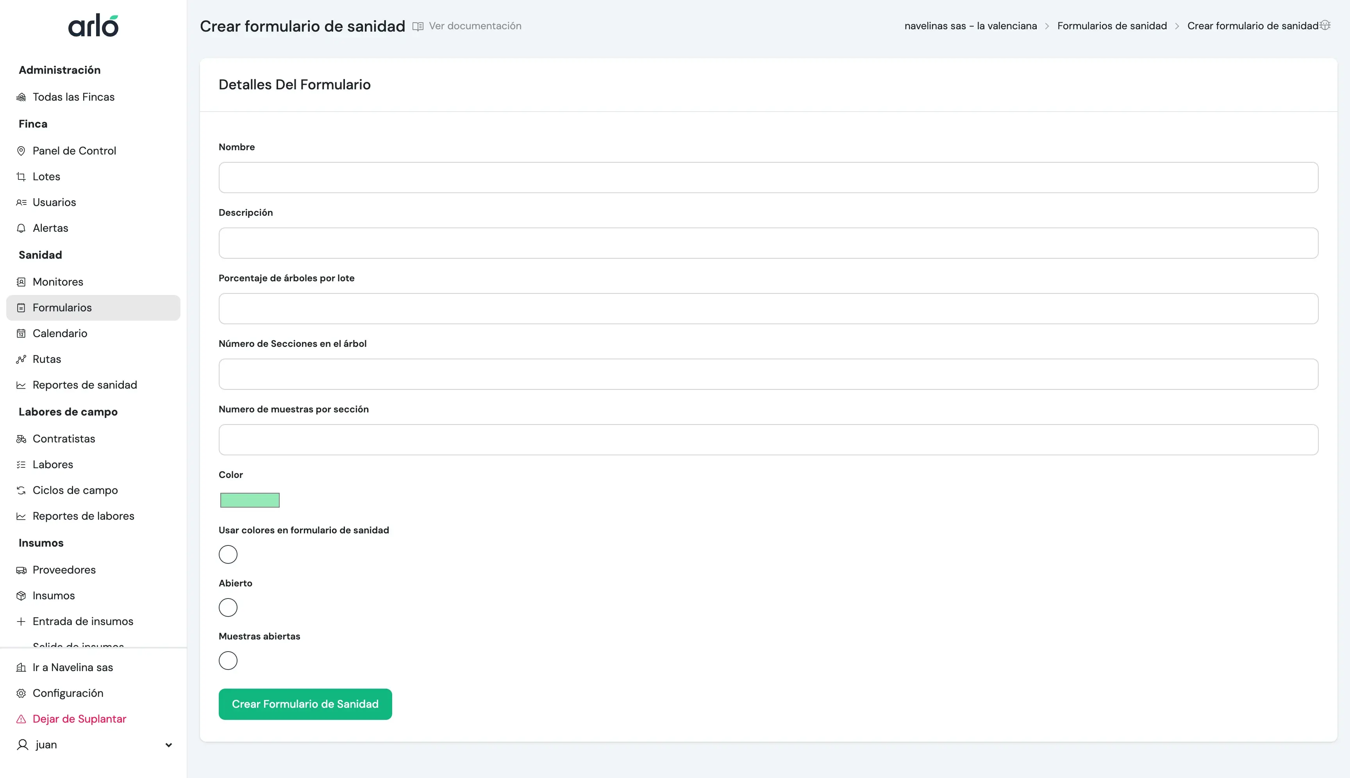Open the green Color swatch picker
1350x778 pixels.
click(x=249, y=499)
